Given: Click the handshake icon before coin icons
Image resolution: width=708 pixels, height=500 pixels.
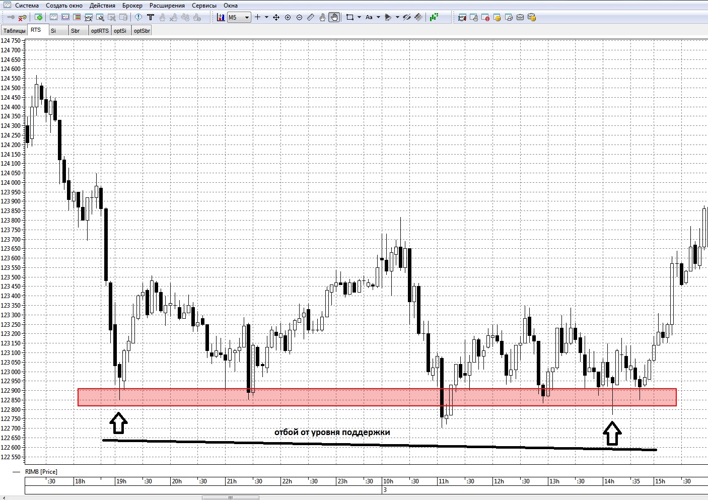Looking at the screenshot, I should click(x=462, y=18).
